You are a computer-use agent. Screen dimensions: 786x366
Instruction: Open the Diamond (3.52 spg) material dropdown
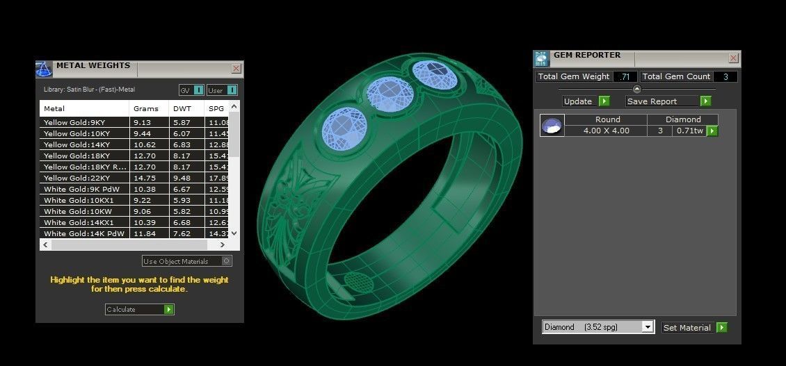tap(648, 327)
